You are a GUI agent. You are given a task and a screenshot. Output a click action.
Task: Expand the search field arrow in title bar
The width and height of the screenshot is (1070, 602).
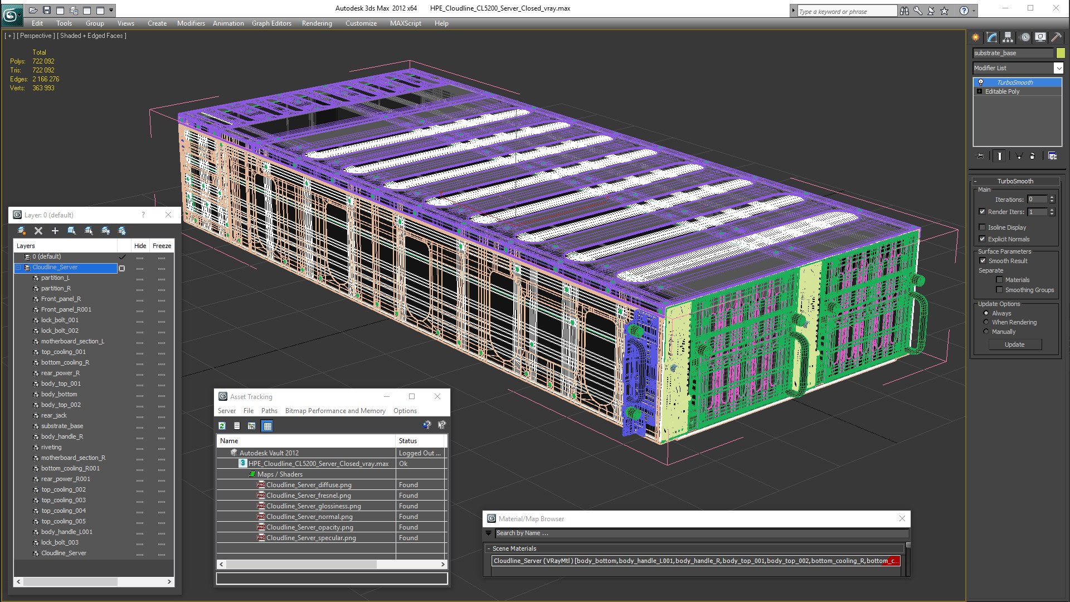tap(793, 11)
